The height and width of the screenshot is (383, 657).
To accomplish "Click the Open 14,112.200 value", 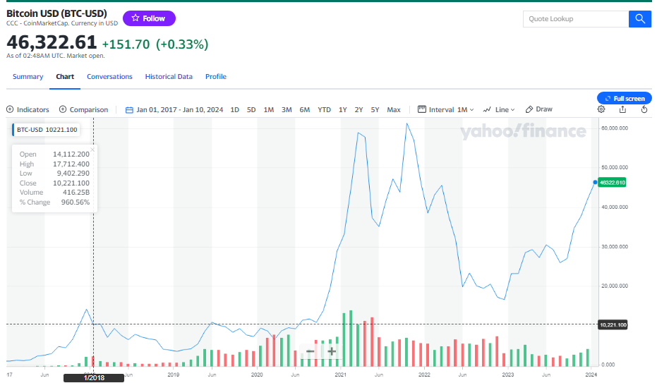I will pyautogui.click(x=71, y=154).
